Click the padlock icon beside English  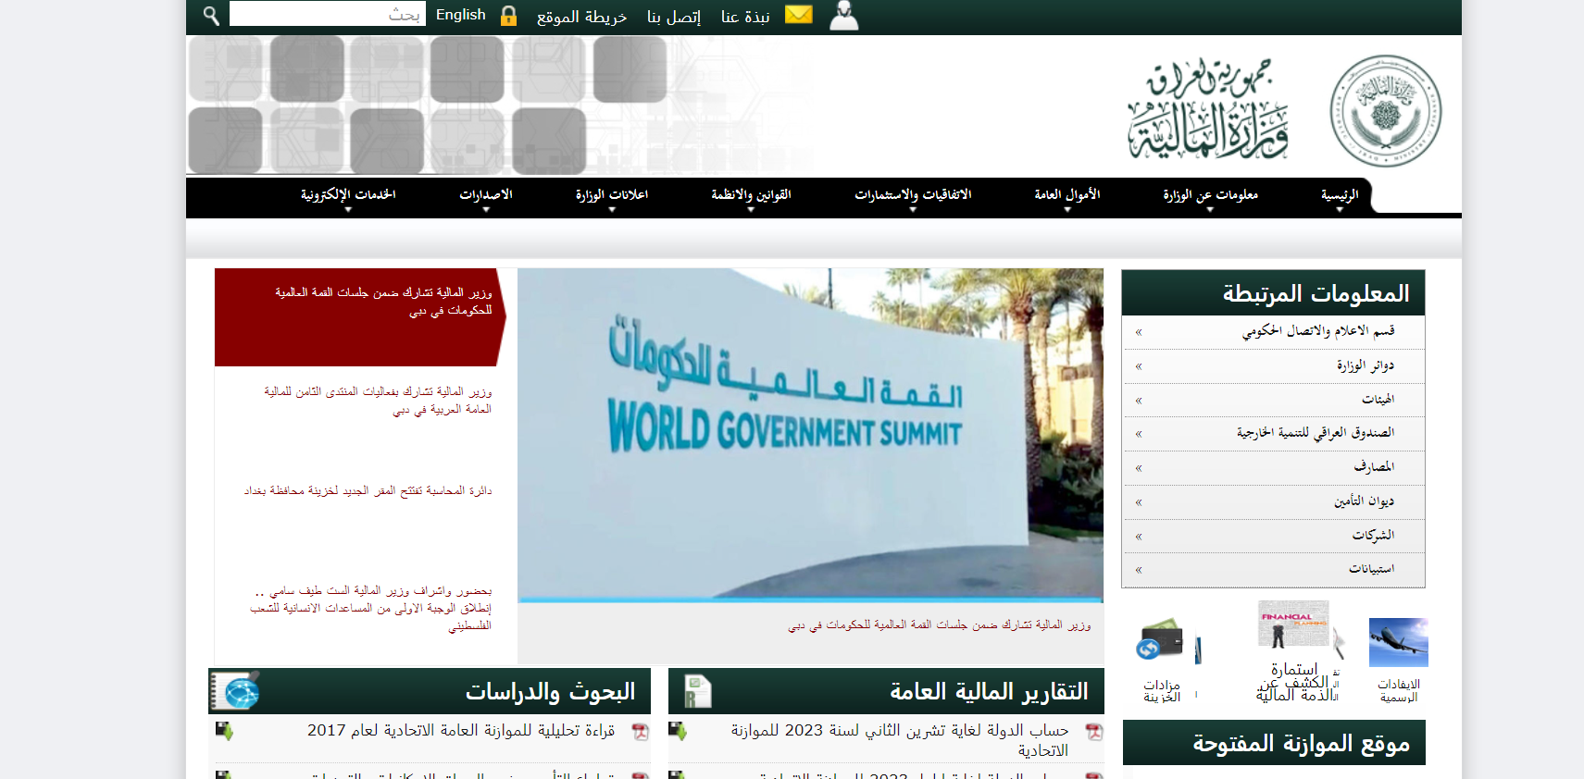pos(508,16)
